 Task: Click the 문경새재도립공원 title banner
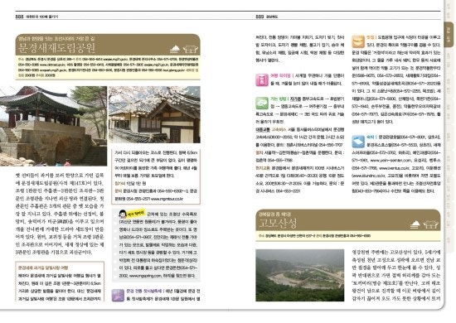click(108, 45)
